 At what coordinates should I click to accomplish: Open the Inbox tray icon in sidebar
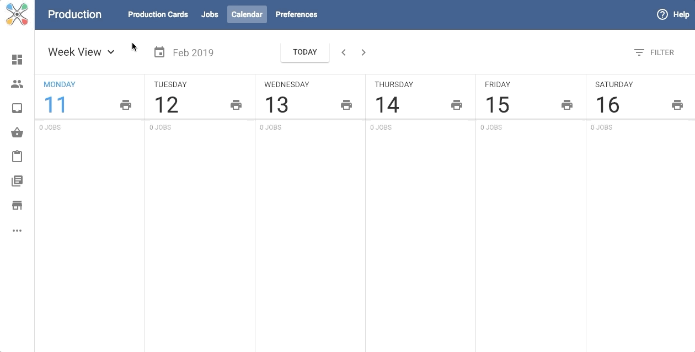coord(17,108)
